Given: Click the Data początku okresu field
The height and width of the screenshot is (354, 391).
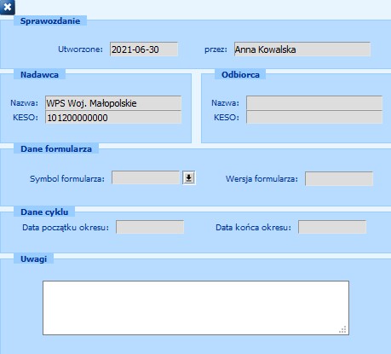Looking at the screenshot, I should [150, 227].
